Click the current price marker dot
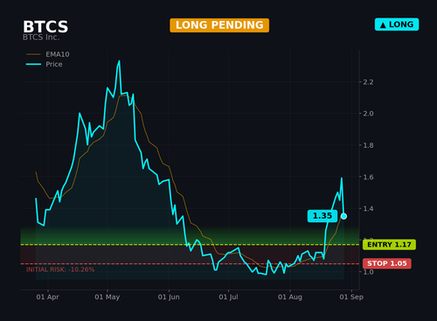The width and height of the screenshot is (437, 321). [343, 216]
